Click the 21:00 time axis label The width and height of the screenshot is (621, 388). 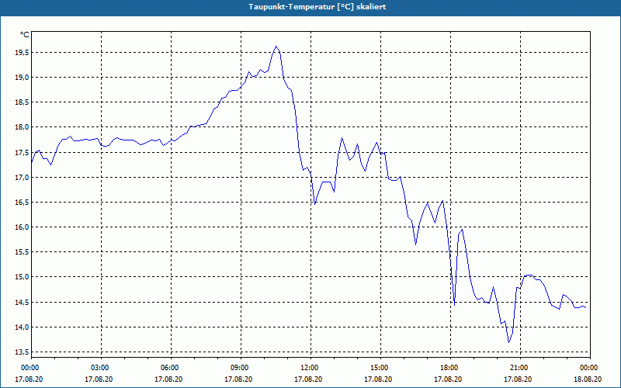coord(520,368)
